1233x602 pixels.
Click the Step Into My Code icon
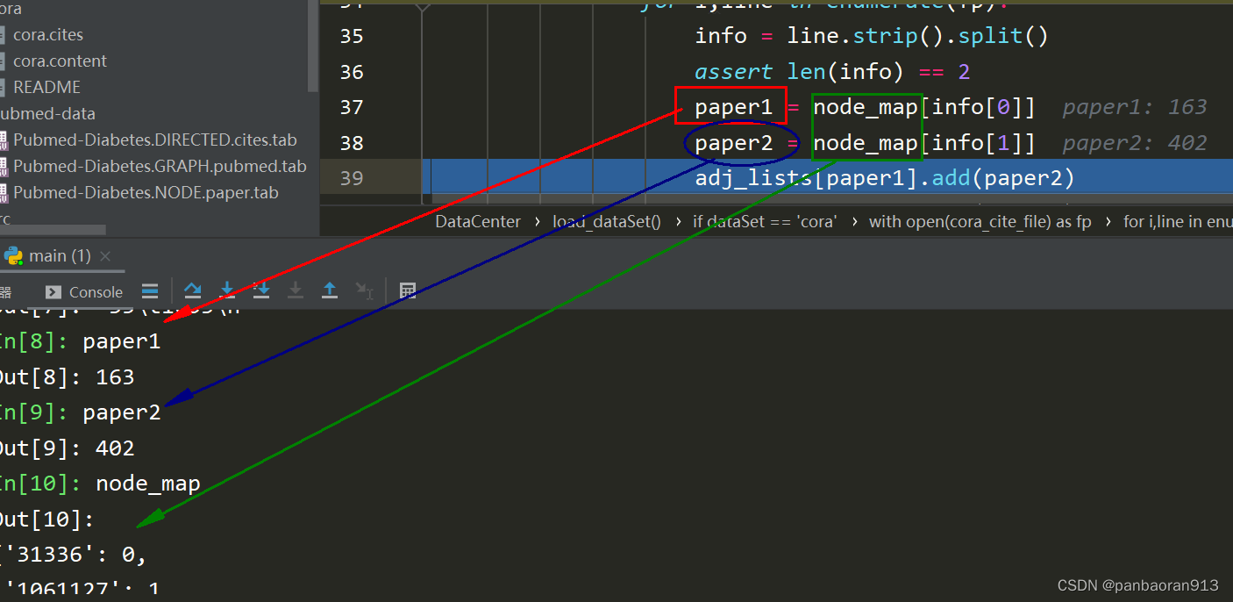coord(261,290)
